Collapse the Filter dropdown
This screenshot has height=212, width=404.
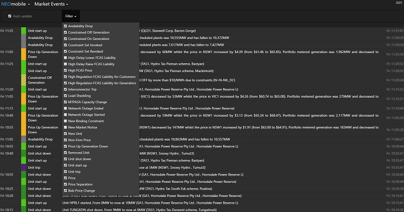(71, 16)
